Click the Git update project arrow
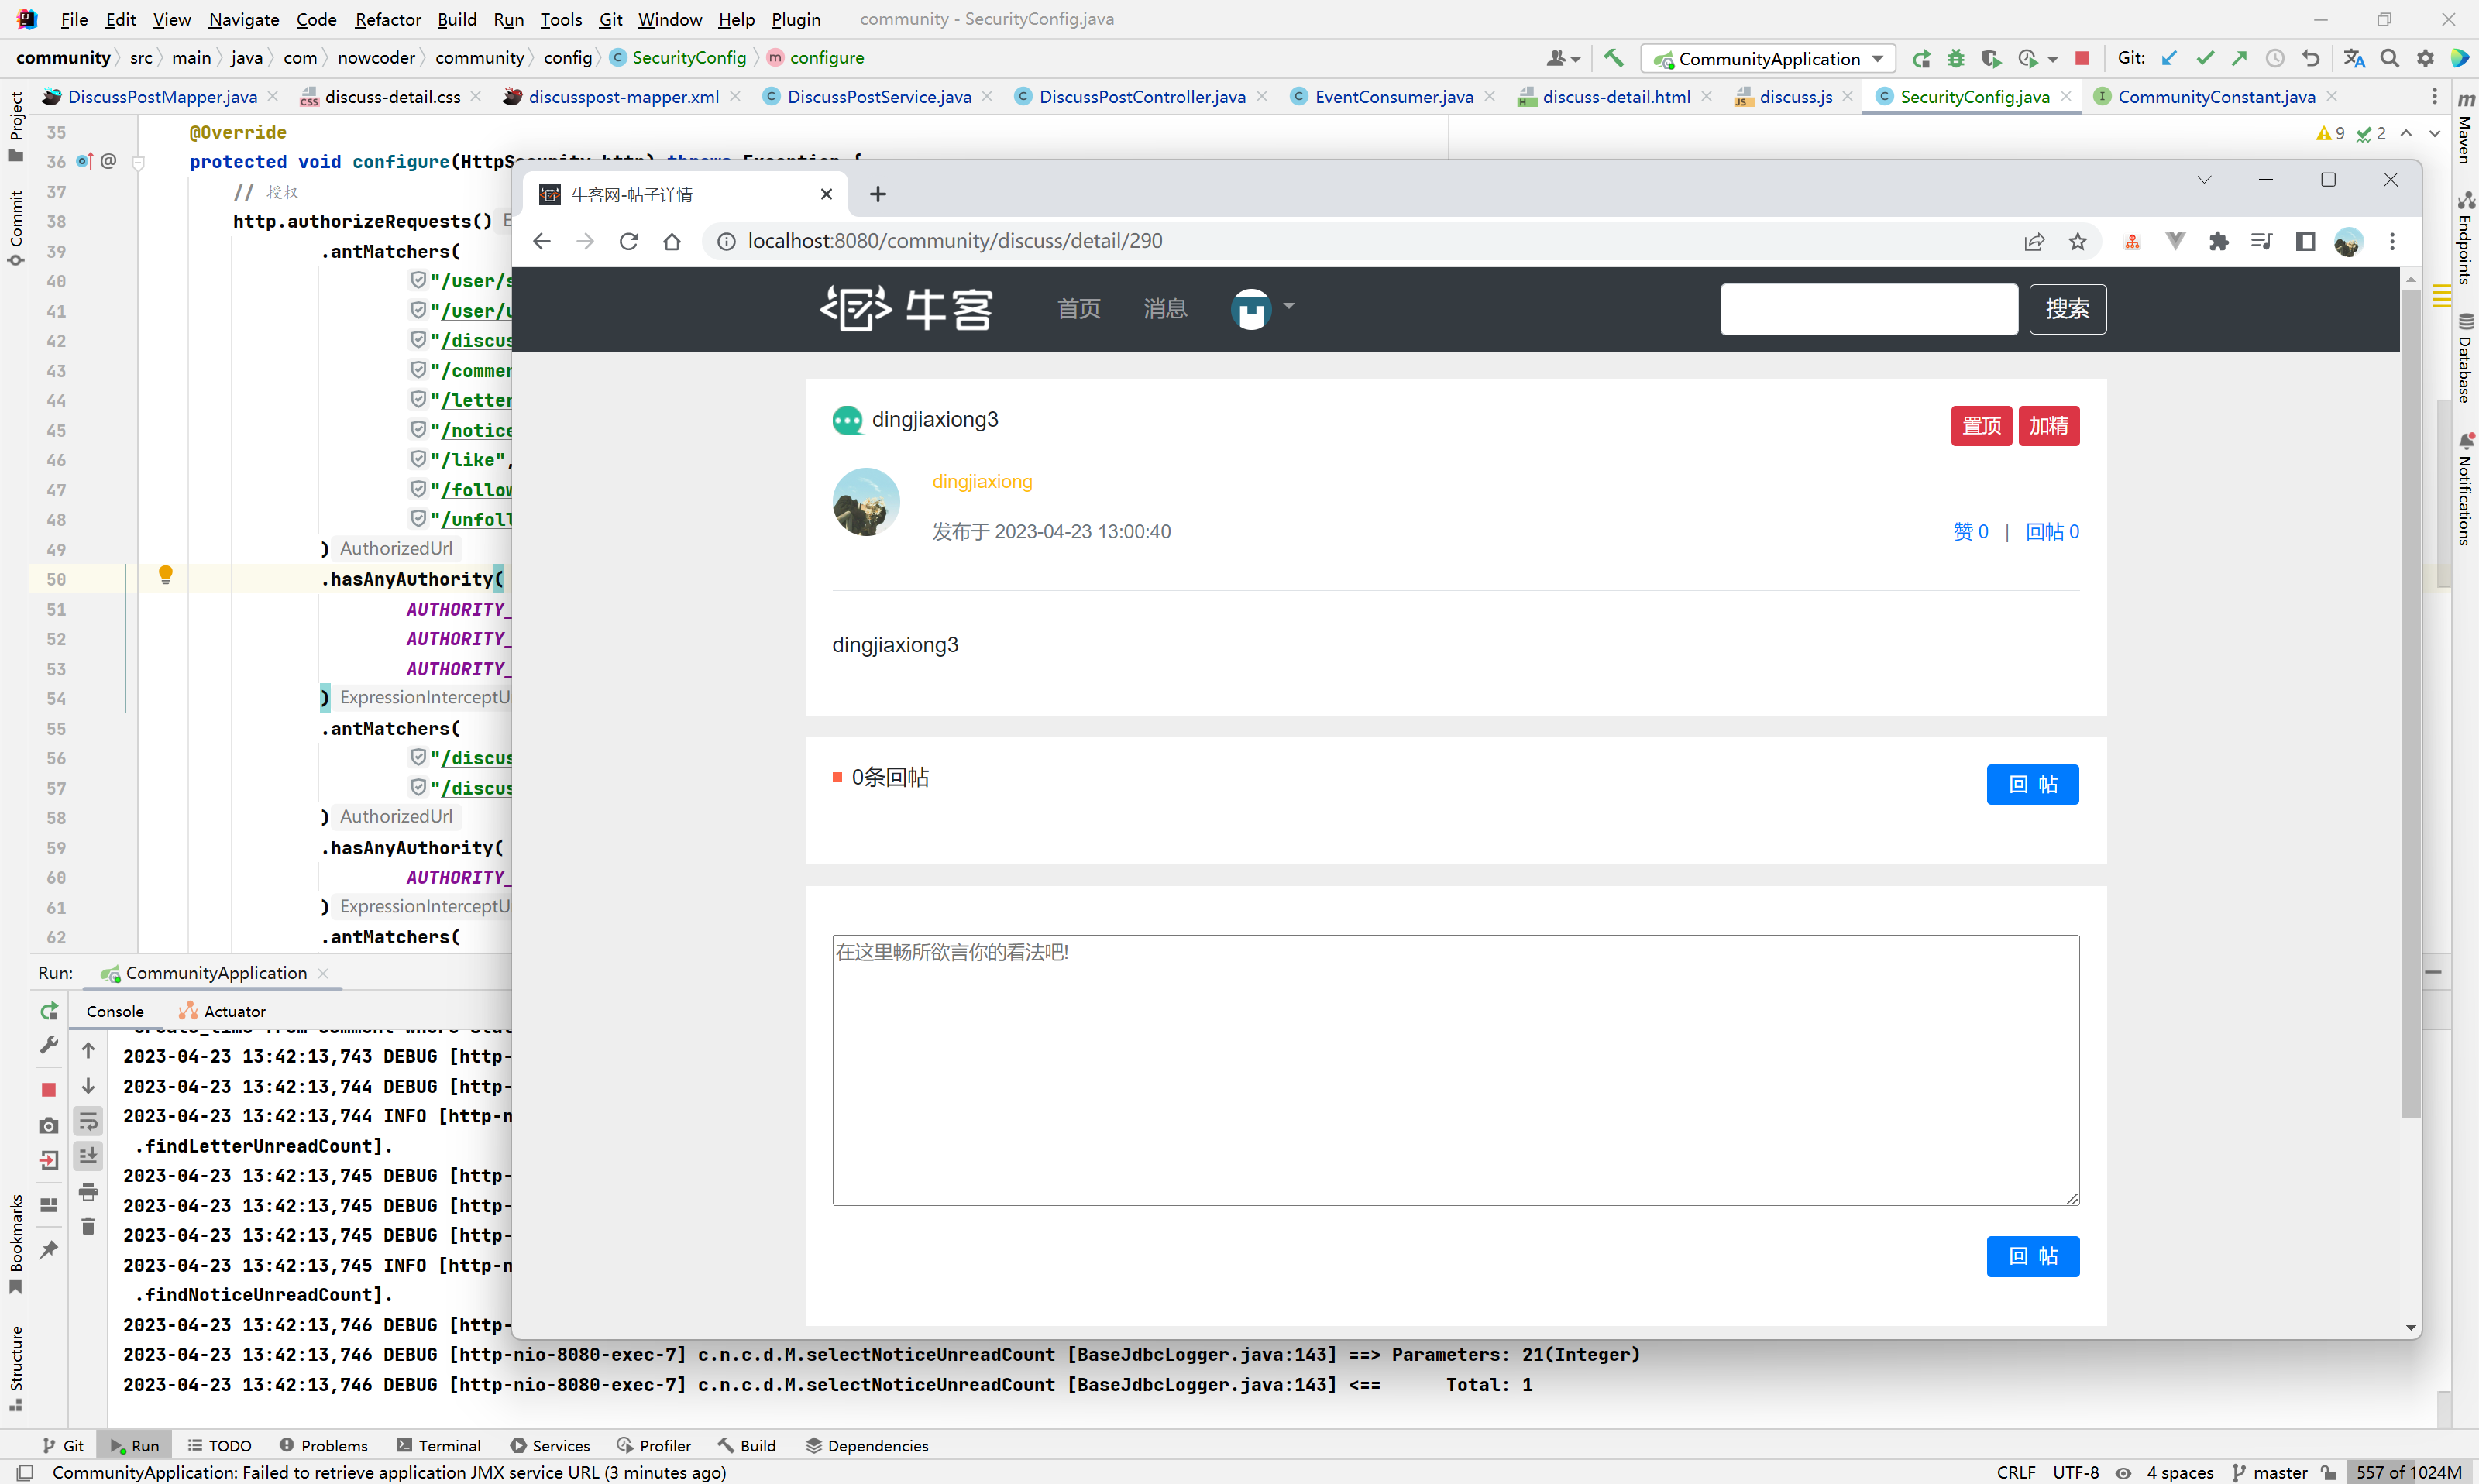 click(x=2169, y=58)
